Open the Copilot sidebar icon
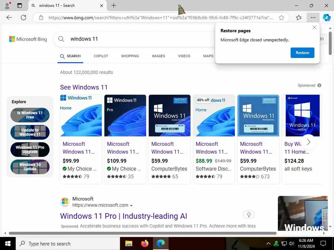Image resolution: width=334 pixels, height=250 pixels. 326,18
